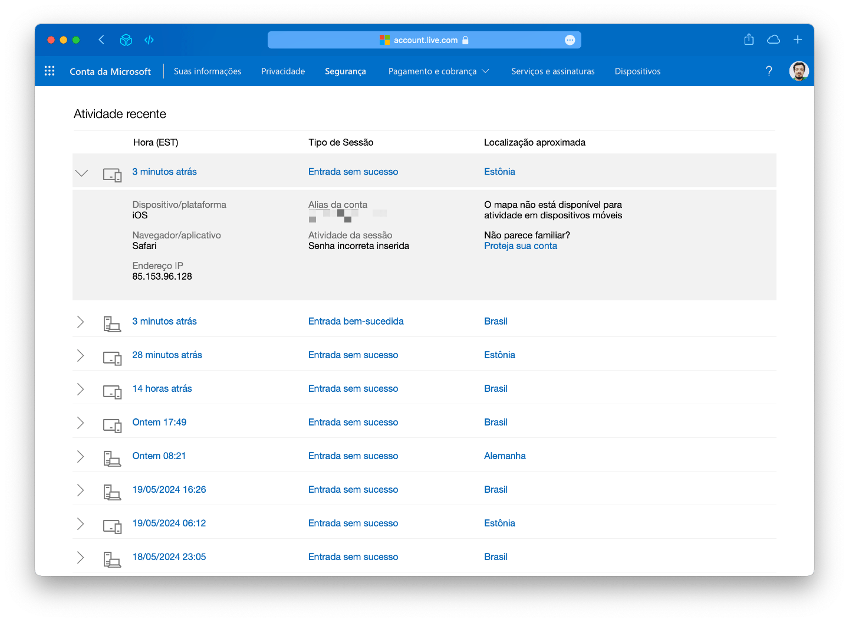
Task: Expand the 28 minutos atrás entry
Action: tap(81, 355)
